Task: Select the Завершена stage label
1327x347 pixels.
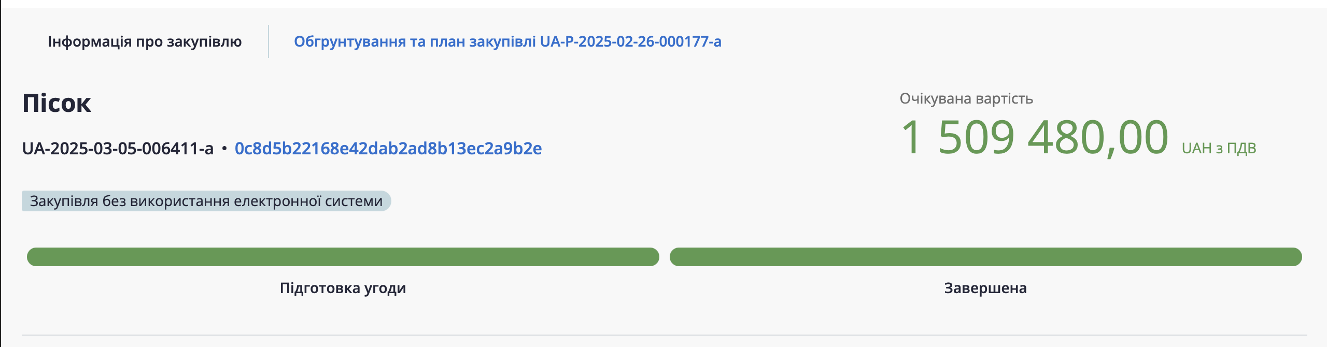Action: 985,288
